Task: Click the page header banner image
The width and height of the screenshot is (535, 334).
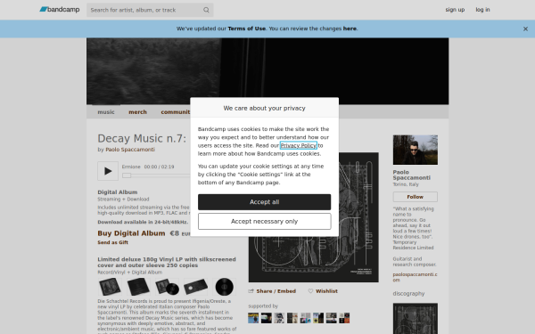Action: click(x=267, y=71)
